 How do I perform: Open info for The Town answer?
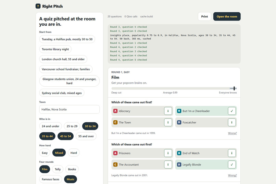(x=168, y=122)
